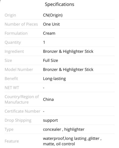The image size is (119, 148).
Task: Click the Quantity value 1
Action: pos(44,42)
